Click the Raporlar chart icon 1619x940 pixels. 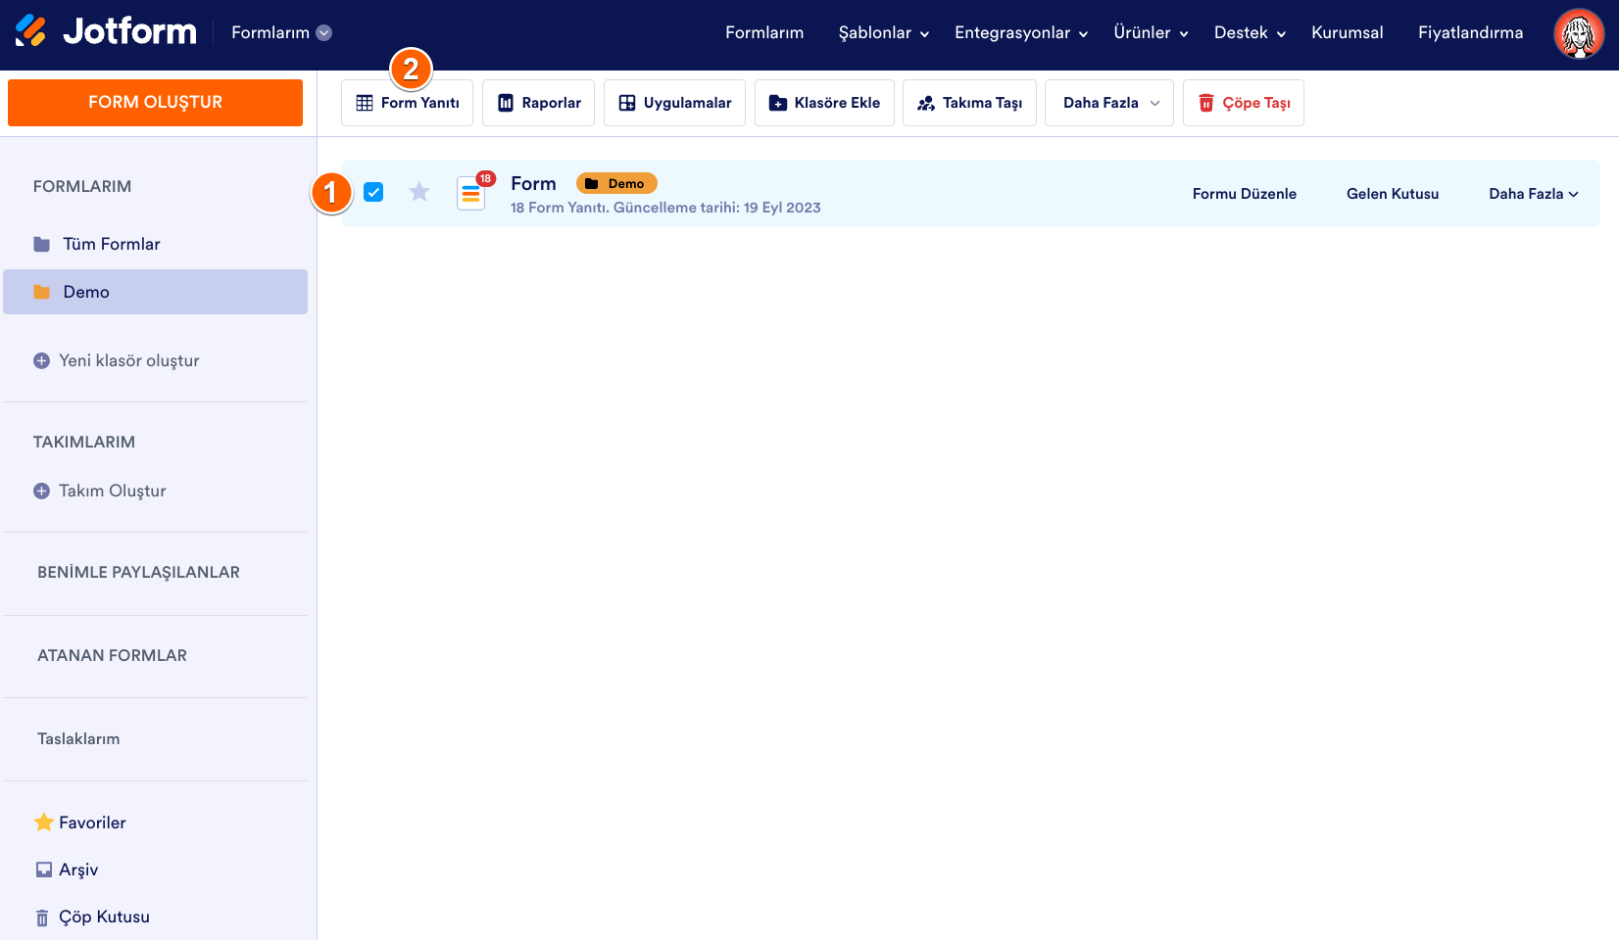[x=506, y=103]
